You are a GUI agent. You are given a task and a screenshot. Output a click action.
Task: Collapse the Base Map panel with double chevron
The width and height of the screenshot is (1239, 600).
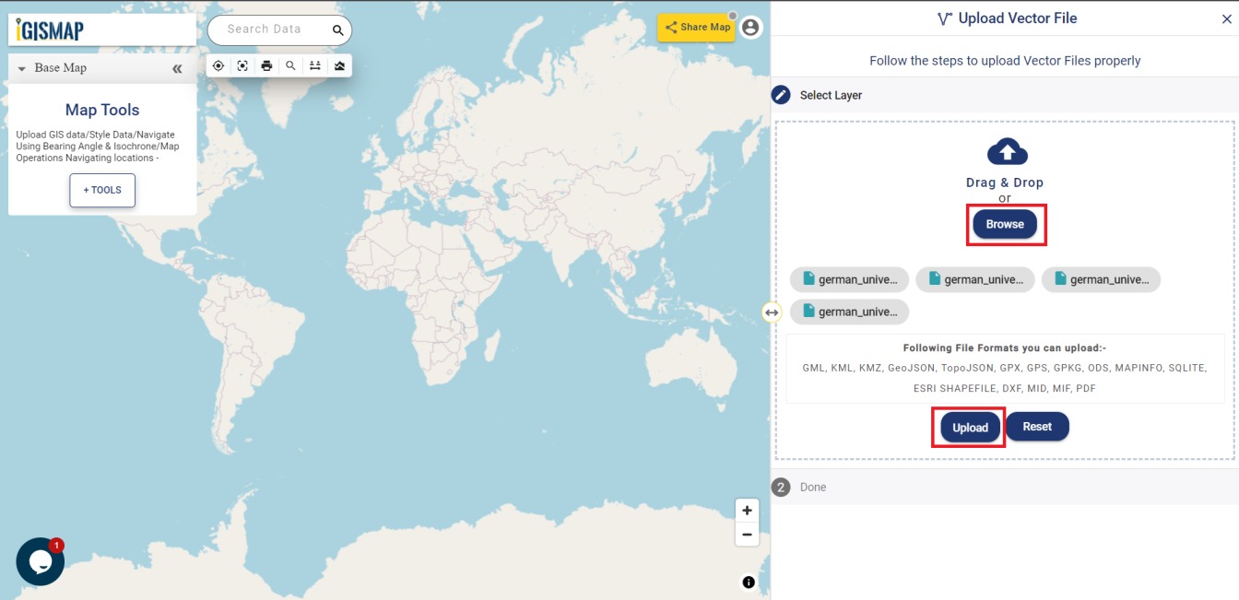tap(177, 67)
